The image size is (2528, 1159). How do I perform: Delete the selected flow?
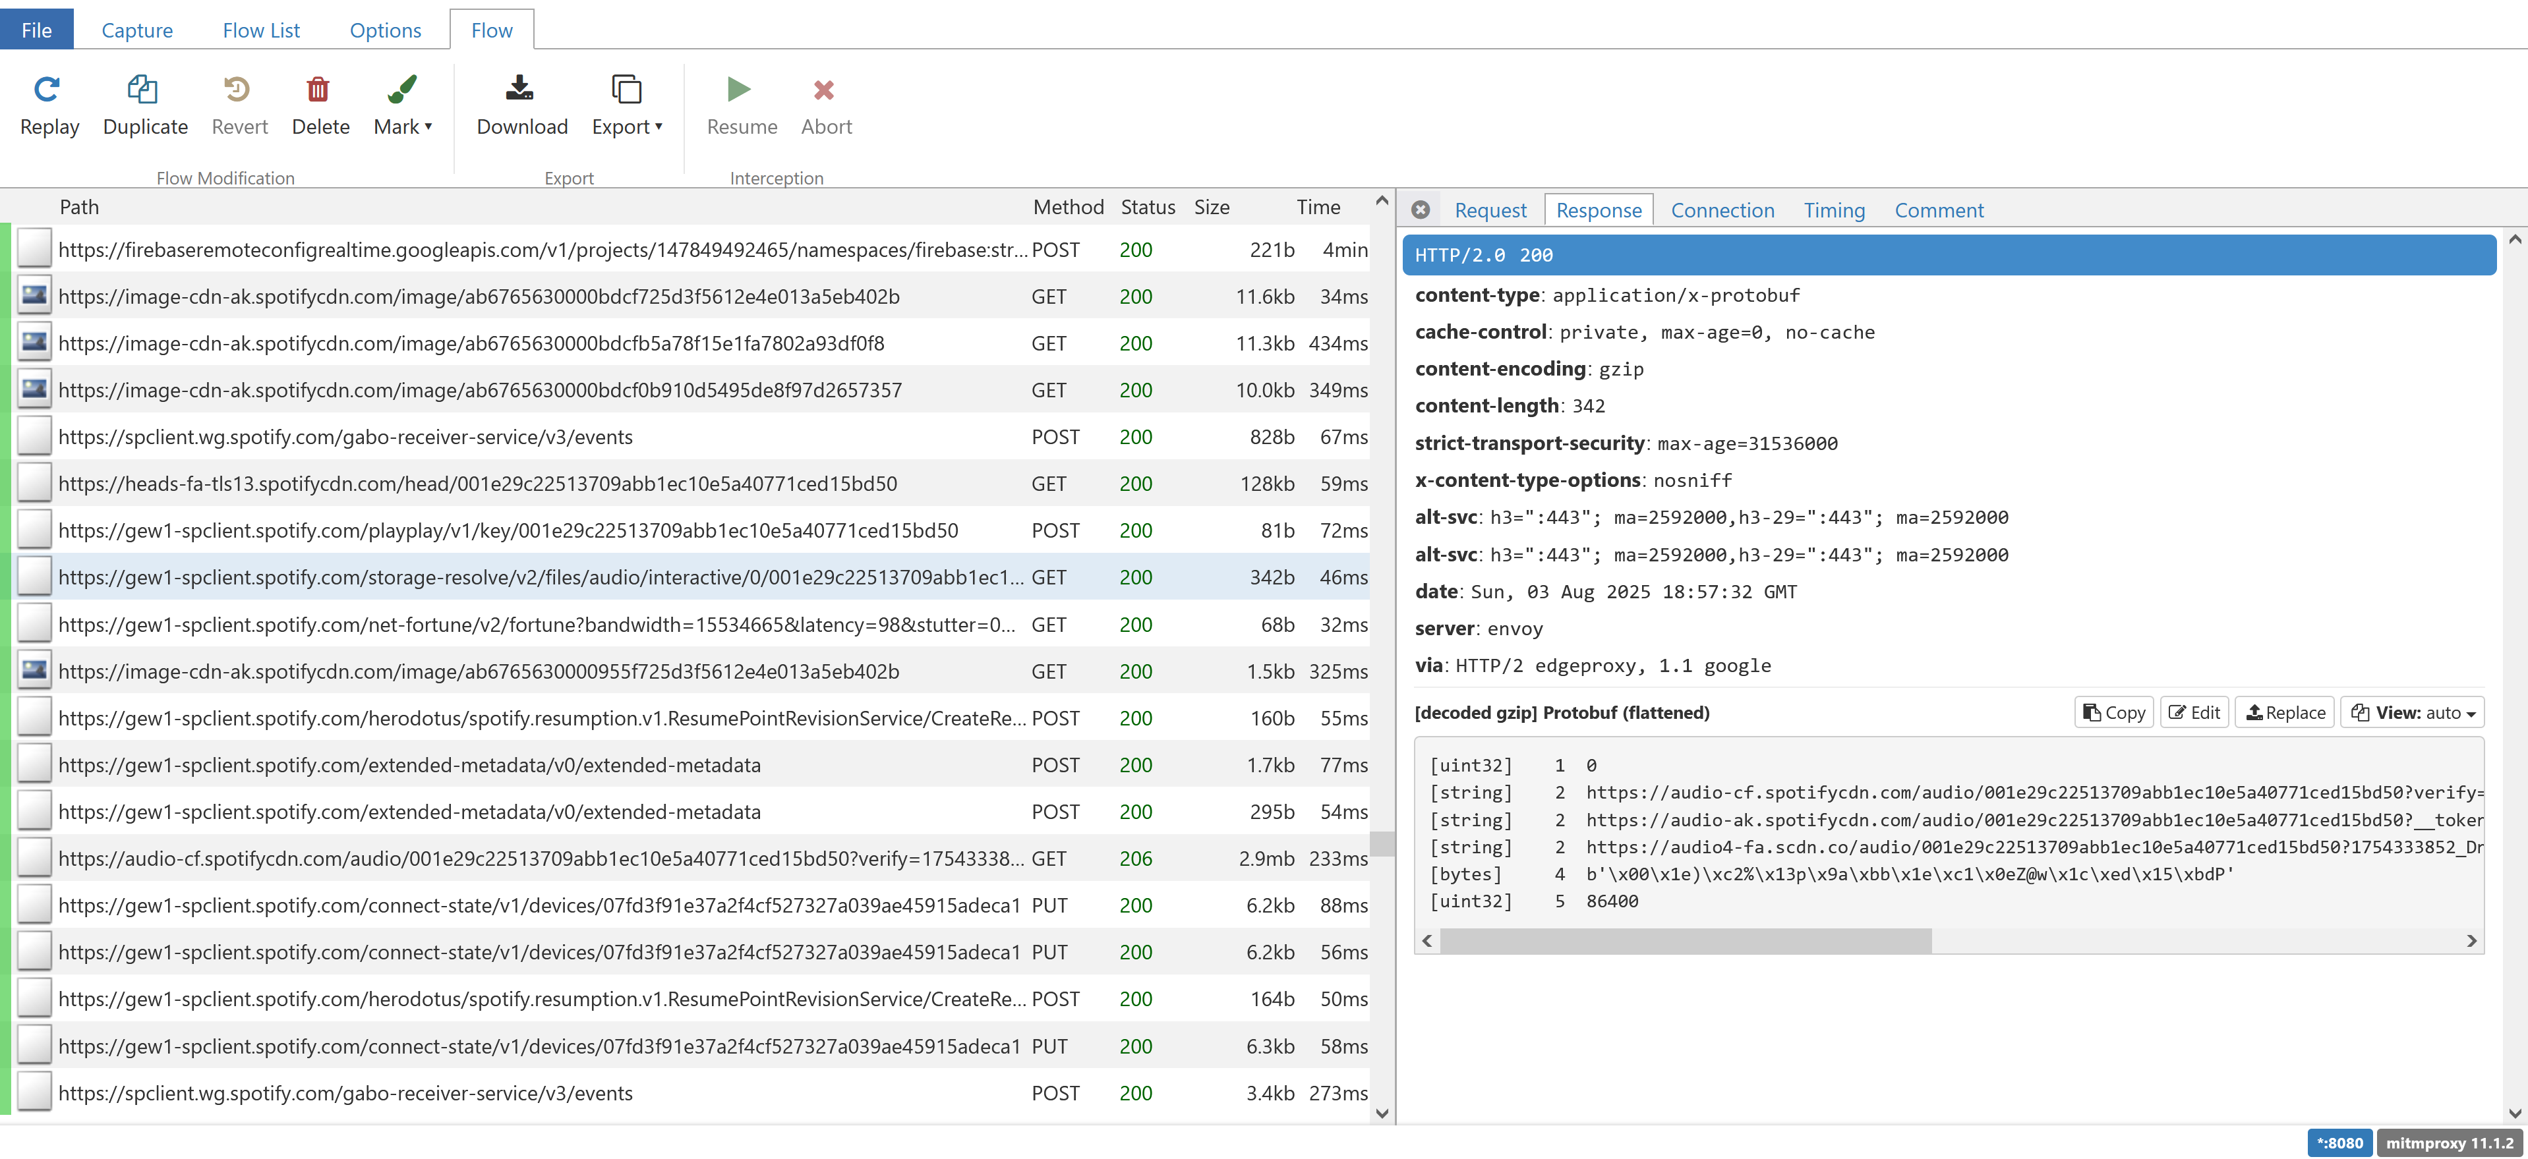(x=319, y=90)
